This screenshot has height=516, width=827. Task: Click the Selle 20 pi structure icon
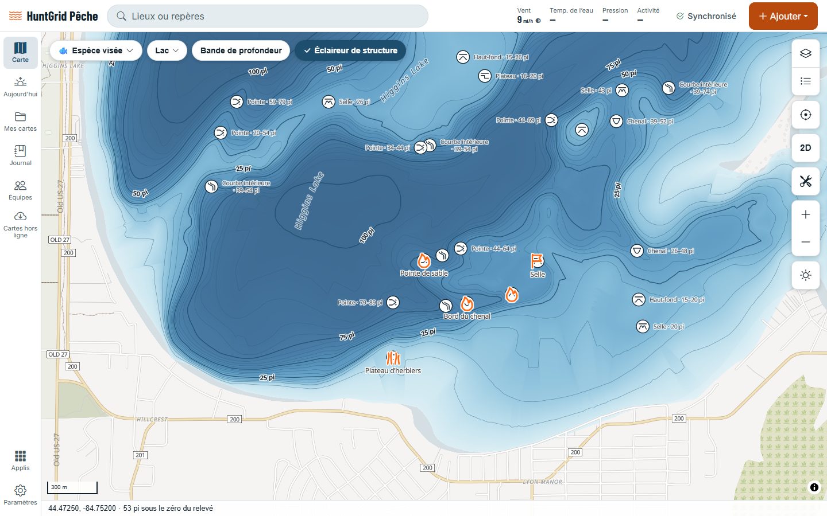[x=643, y=327]
